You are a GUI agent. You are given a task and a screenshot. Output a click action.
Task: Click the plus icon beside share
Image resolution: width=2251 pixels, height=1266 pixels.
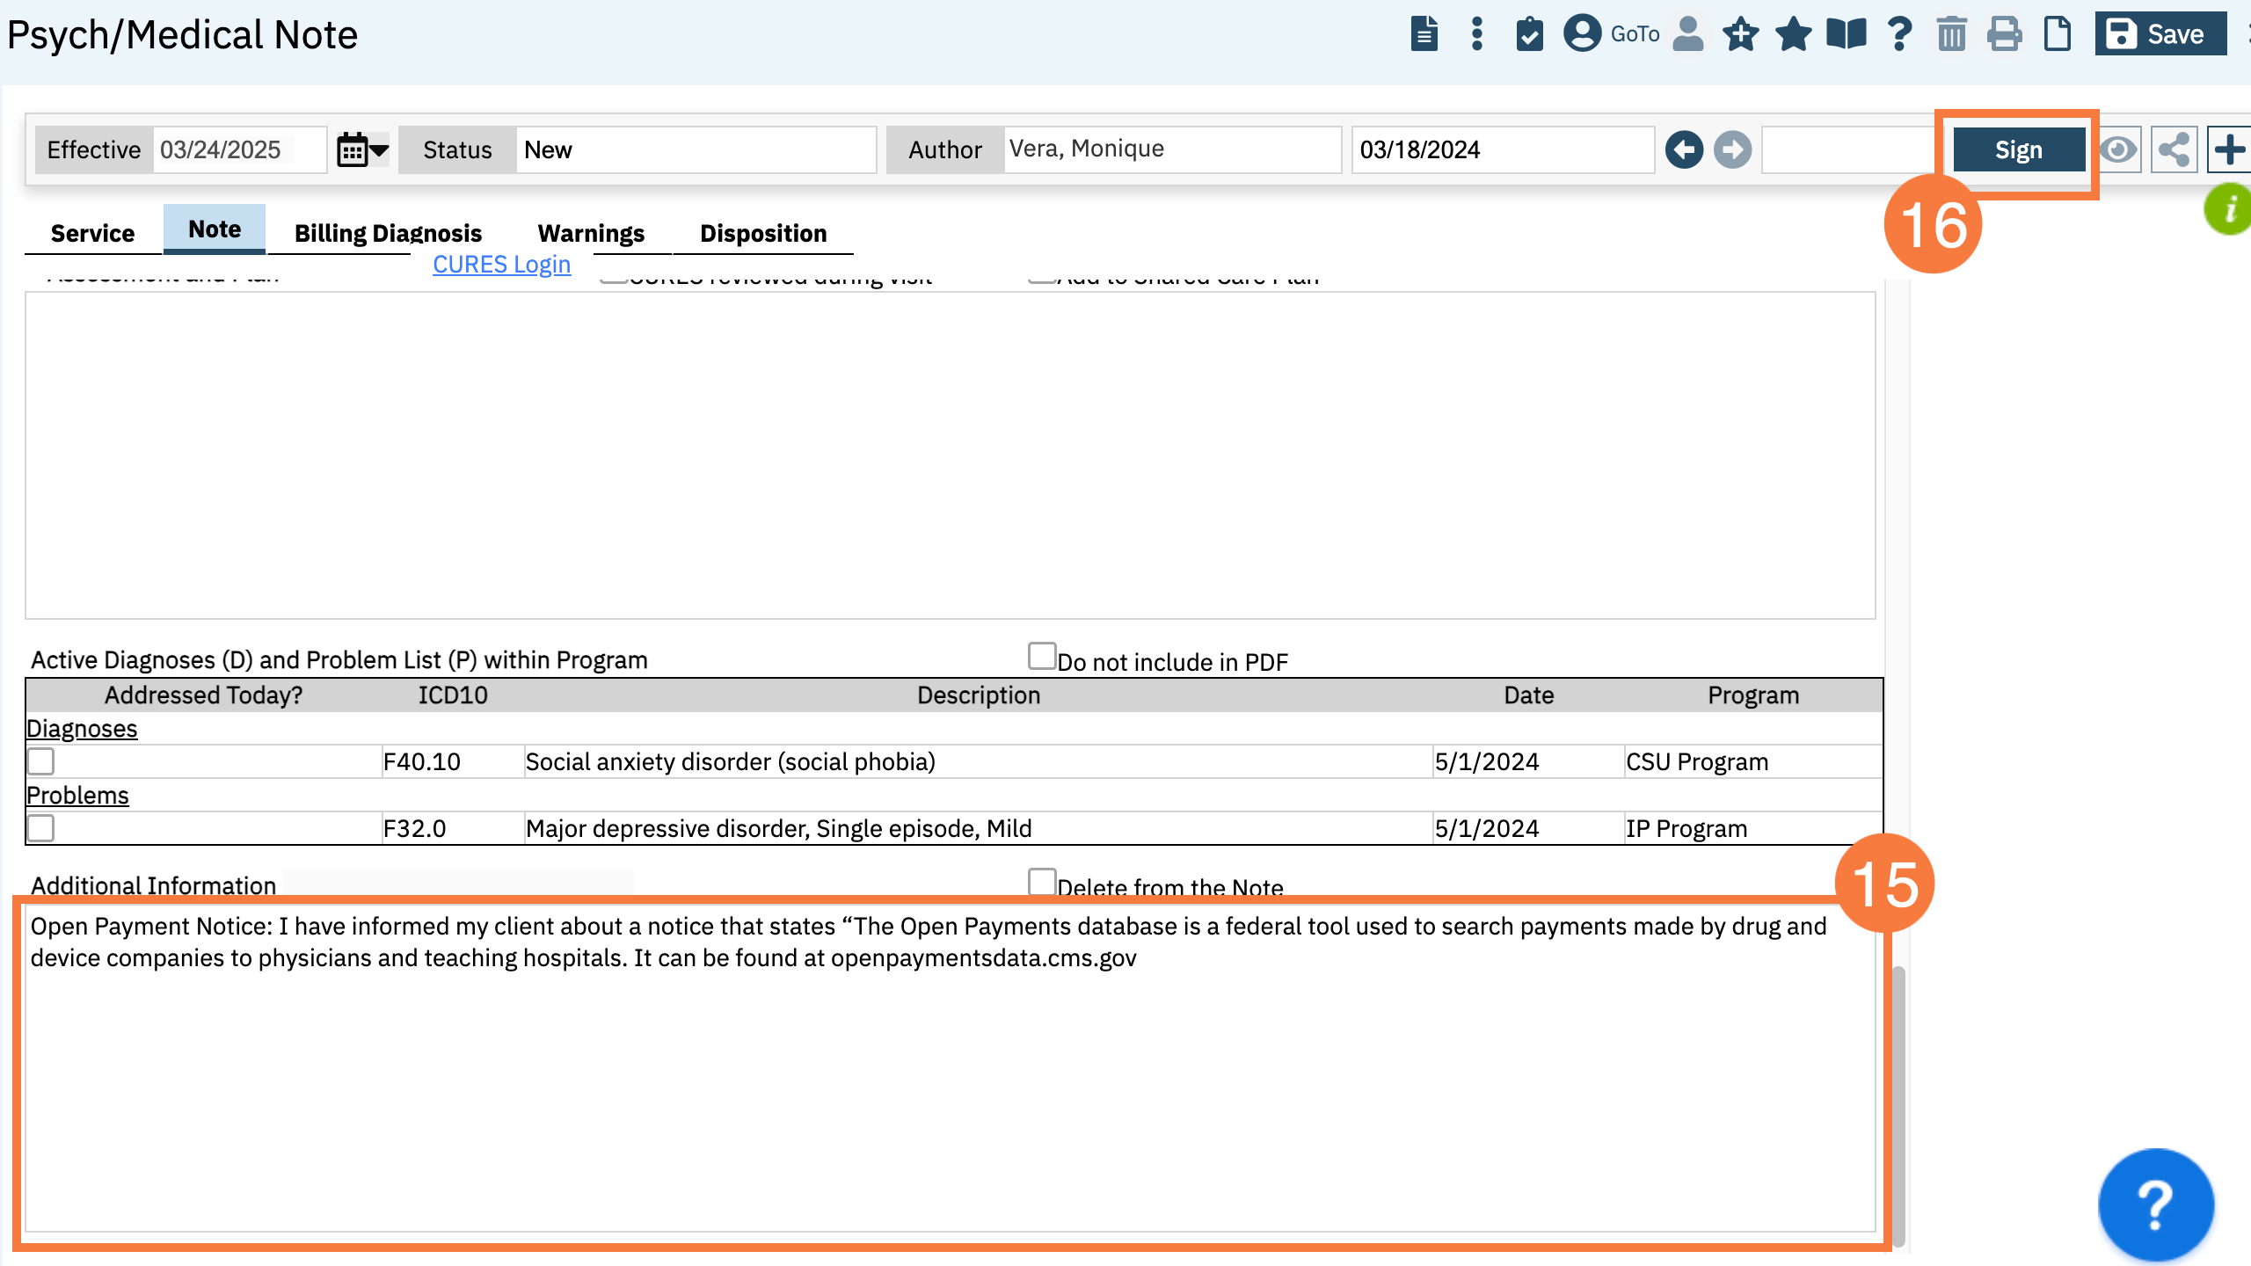2229,149
